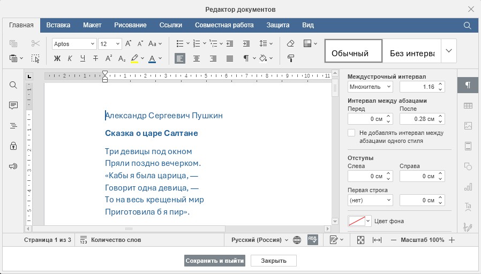Toggle paragraph settings panel in right sidebar
Viewport: 481px width, 274px height.
468,85
